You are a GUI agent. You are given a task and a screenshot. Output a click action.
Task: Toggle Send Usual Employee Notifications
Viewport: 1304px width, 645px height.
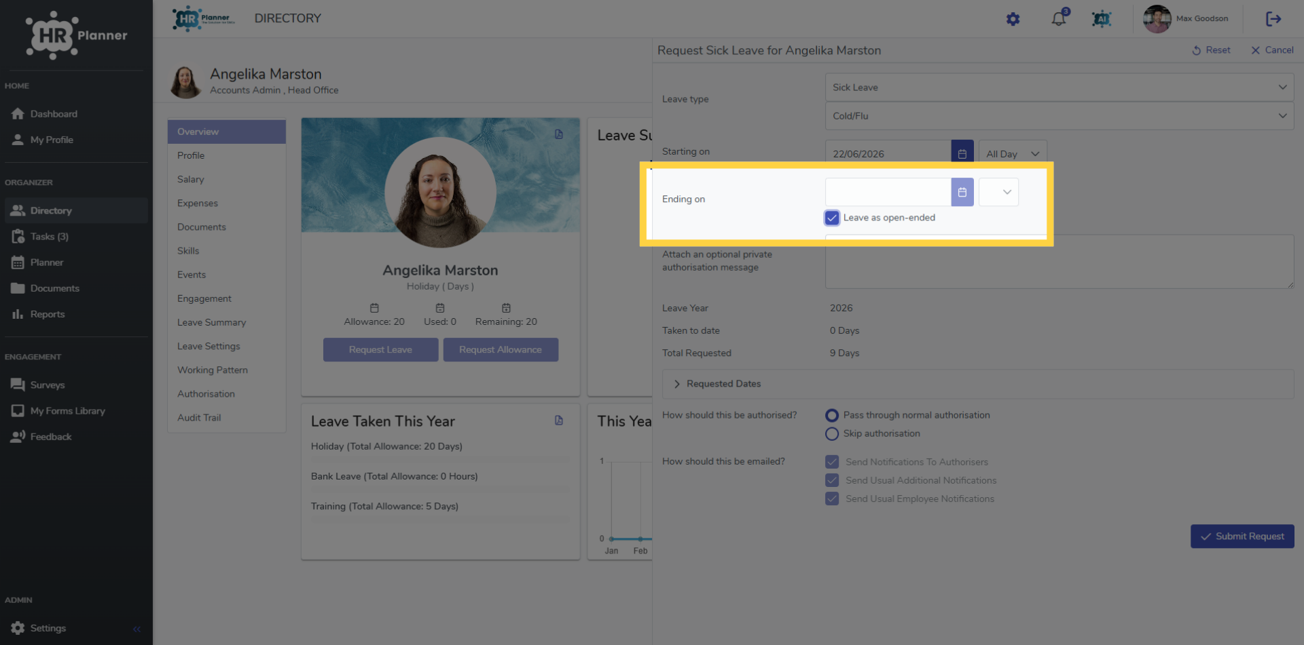pos(832,499)
